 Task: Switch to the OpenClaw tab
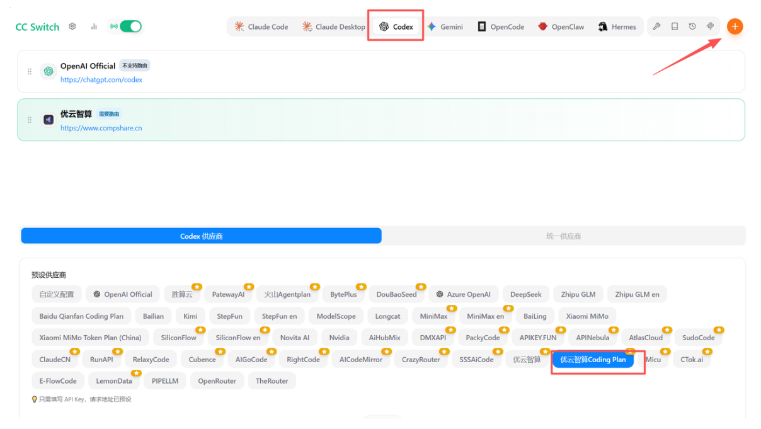561,26
